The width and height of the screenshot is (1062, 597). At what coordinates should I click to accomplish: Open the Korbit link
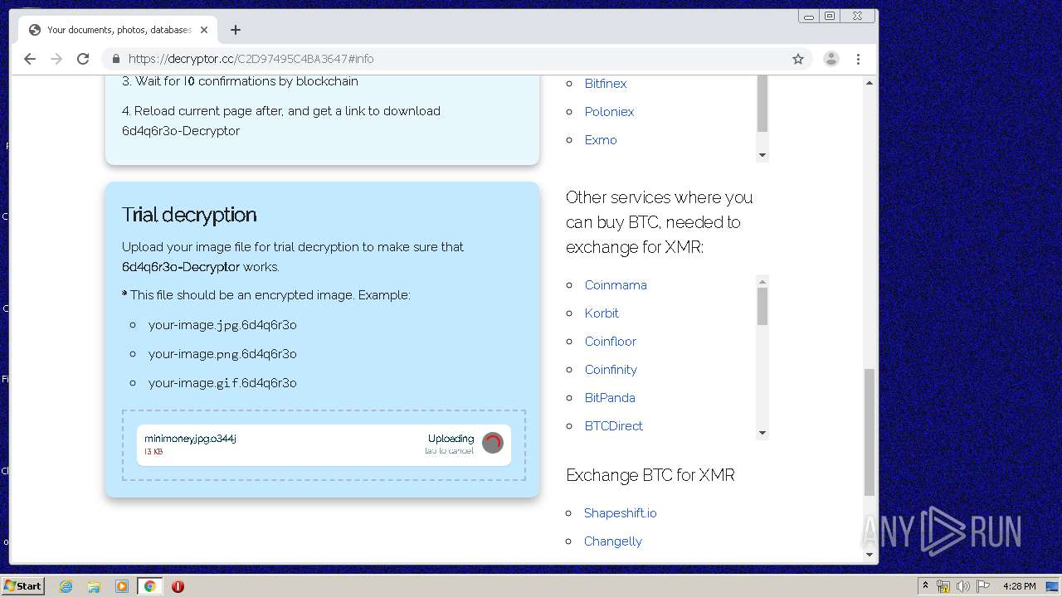click(x=602, y=313)
